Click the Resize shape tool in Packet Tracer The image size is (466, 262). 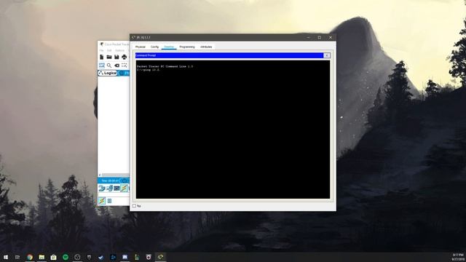click(125, 65)
